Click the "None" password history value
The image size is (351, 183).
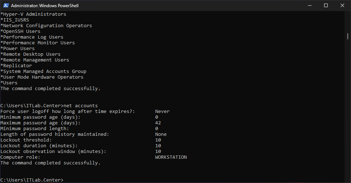[161, 134]
